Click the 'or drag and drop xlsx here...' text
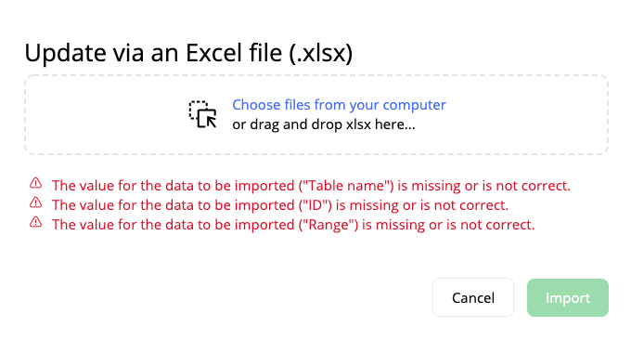Screen dimensions: 631x340 click(x=324, y=124)
